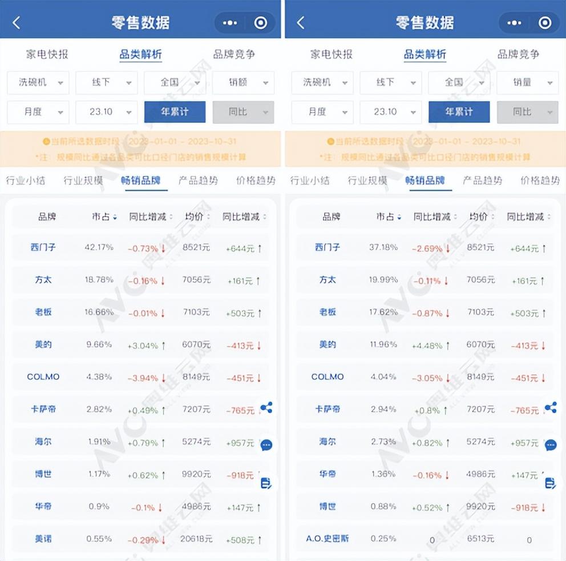Open 洗碗机 category dropdown in left panel
Image resolution: width=566 pixels, height=561 pixels.
coord(38,83)
